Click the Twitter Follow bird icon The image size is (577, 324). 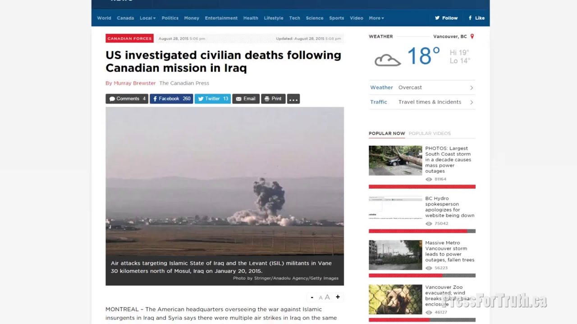pos(437,18)
